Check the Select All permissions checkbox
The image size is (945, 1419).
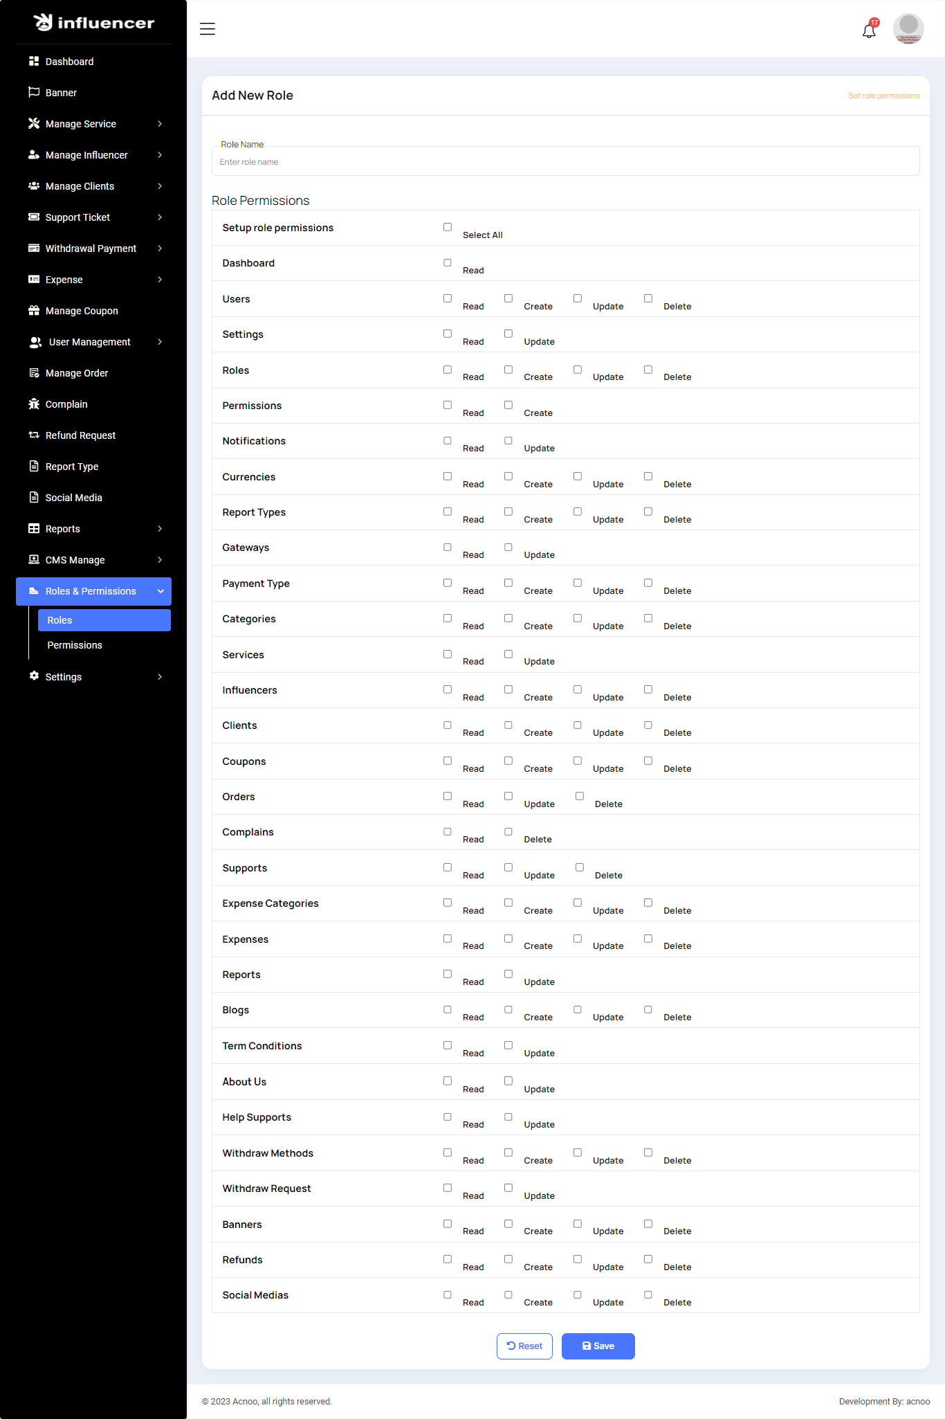point(448,227)
